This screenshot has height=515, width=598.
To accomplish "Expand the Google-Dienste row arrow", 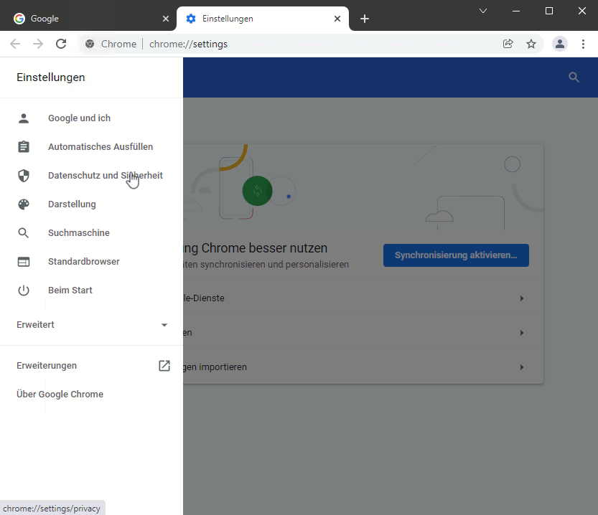I will 522,298.
